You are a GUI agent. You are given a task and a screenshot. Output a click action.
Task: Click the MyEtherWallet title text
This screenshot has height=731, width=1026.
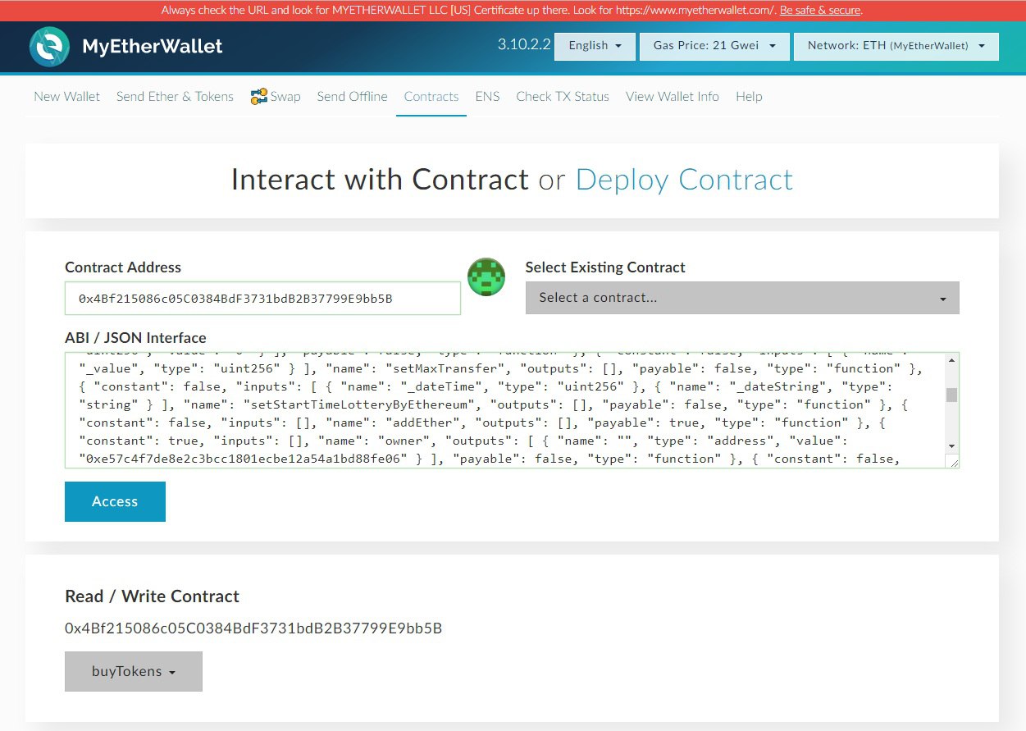coord(153,47)
